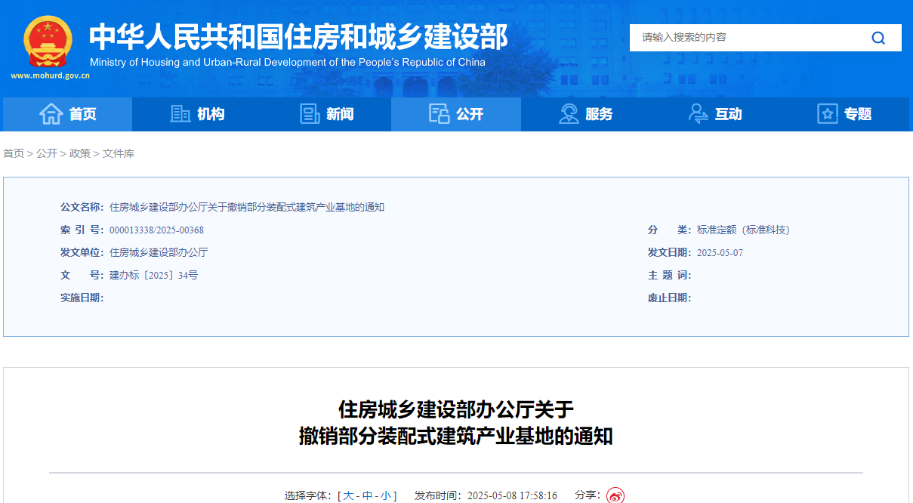Click issue date 2025-05-07
The width and height of the screenshot is (913, 503).
[x=720, y=252]
